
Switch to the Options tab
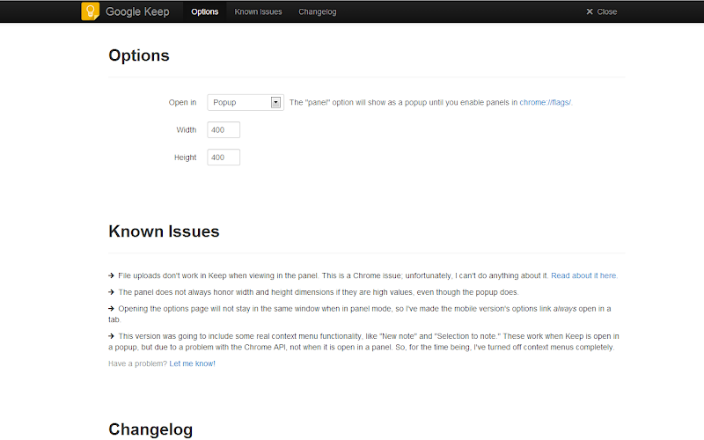[x=204, y=12]
